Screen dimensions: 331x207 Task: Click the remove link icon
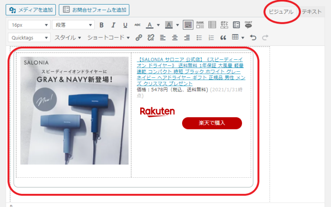point(151,38)
